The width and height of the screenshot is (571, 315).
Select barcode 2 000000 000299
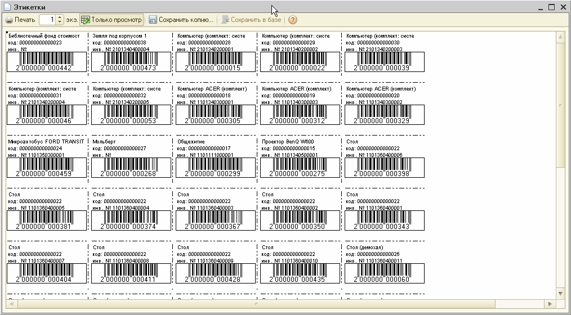click(x=216, y=168)
